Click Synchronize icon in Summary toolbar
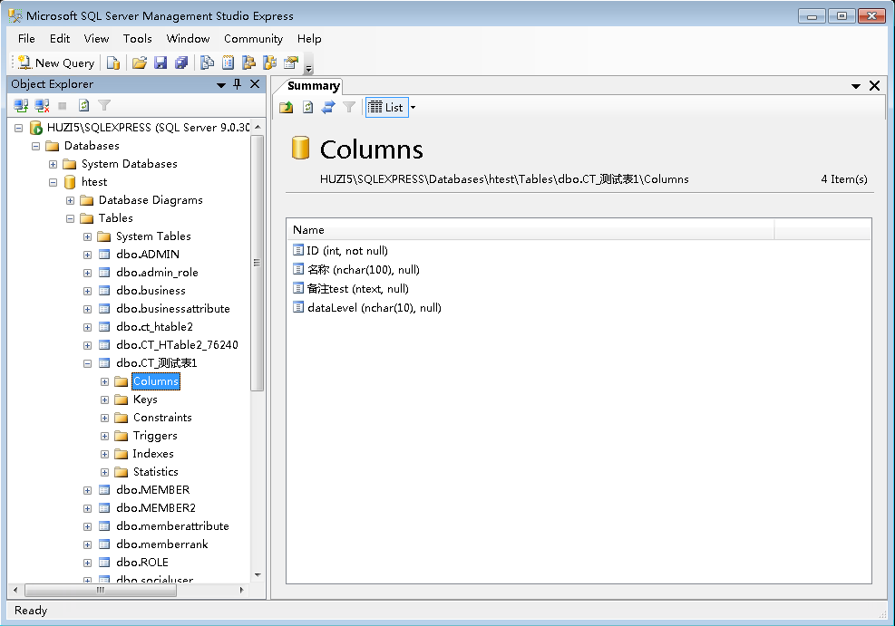The height and width of the screenshot is (626, 895). coord(328,107)
